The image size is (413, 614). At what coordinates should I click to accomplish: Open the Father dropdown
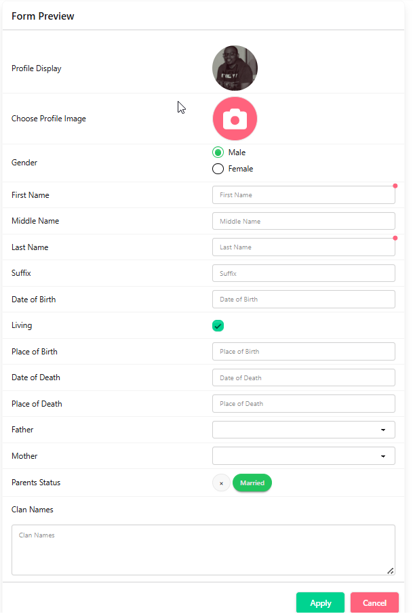304,430
